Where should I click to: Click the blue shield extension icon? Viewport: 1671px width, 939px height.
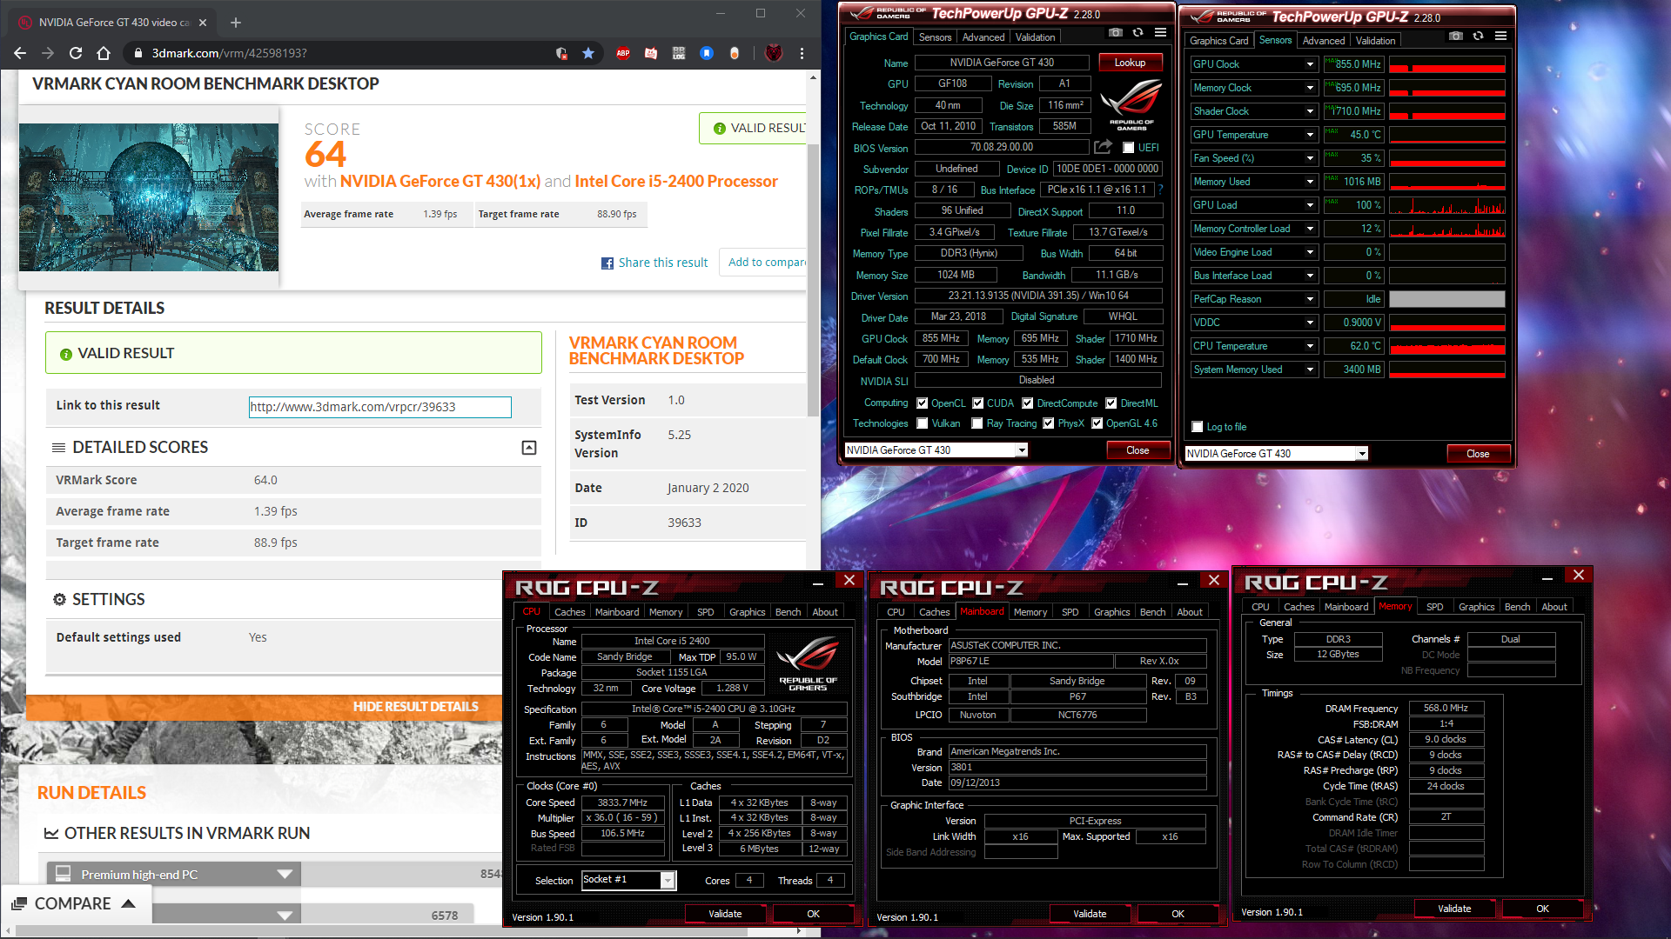[707, 53]
